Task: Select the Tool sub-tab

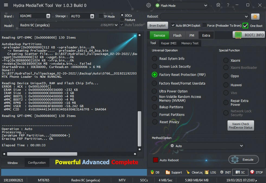Action: (153, 43)
